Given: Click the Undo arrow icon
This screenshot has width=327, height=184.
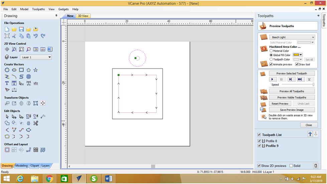Looking at the screenshot, I should (x=35, y=36).
